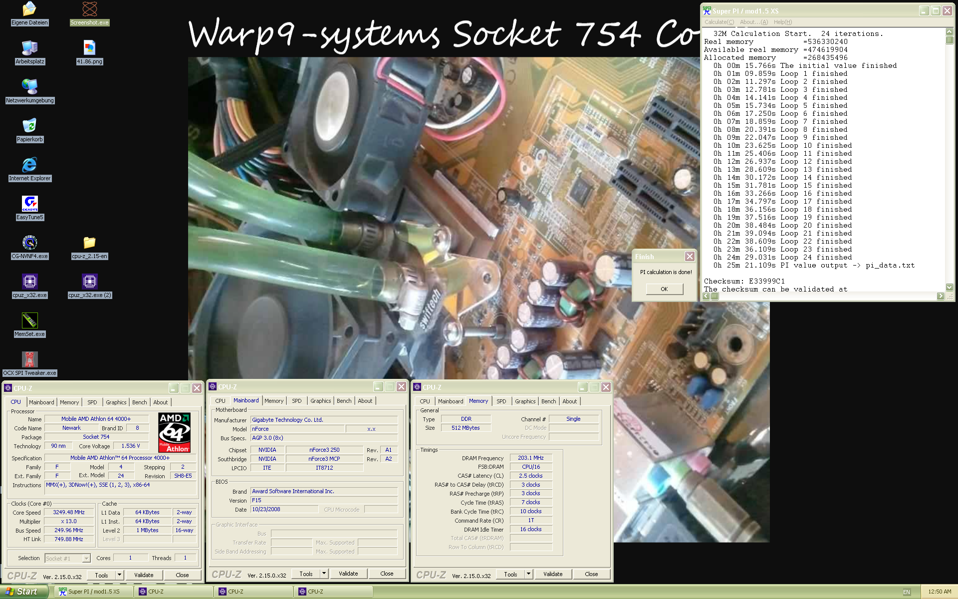Click the Loop 24 finished line
958x599 pixels.
coord(782,257)
